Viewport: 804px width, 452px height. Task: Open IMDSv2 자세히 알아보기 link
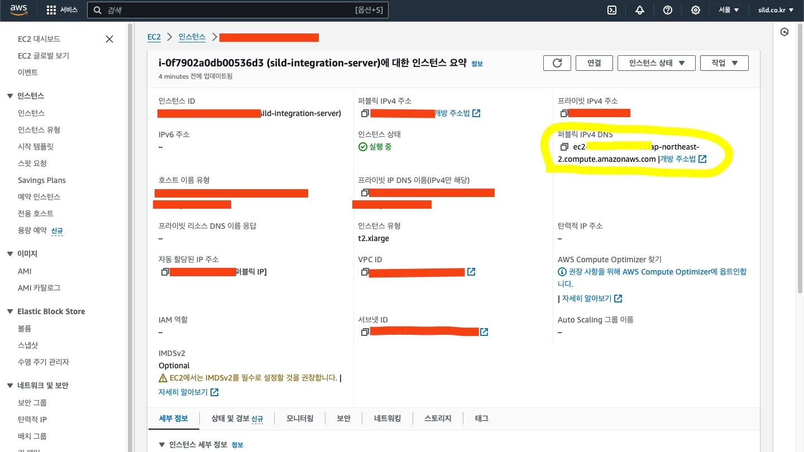point(189,392)
